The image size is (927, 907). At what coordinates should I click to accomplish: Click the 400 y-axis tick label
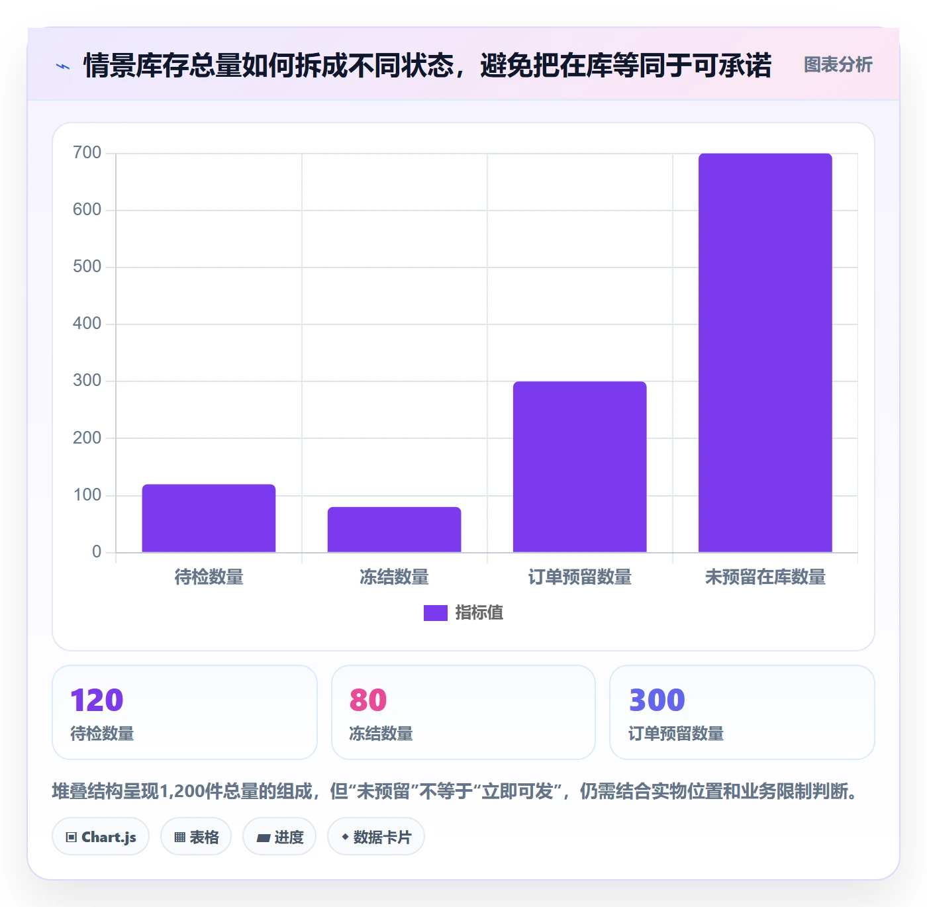[x=87, y=324]
